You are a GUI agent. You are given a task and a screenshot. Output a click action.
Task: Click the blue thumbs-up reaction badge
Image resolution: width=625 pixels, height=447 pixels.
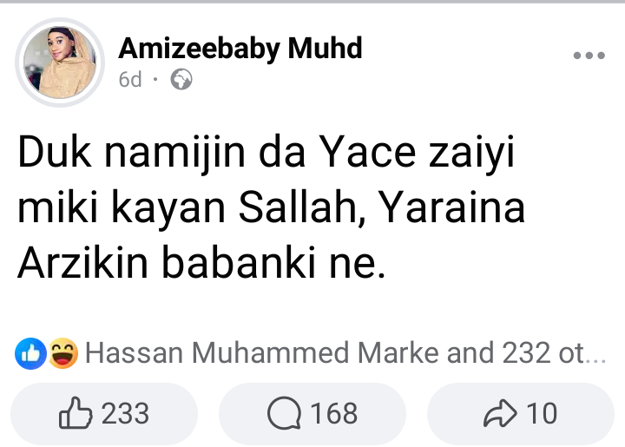(30, 352)
